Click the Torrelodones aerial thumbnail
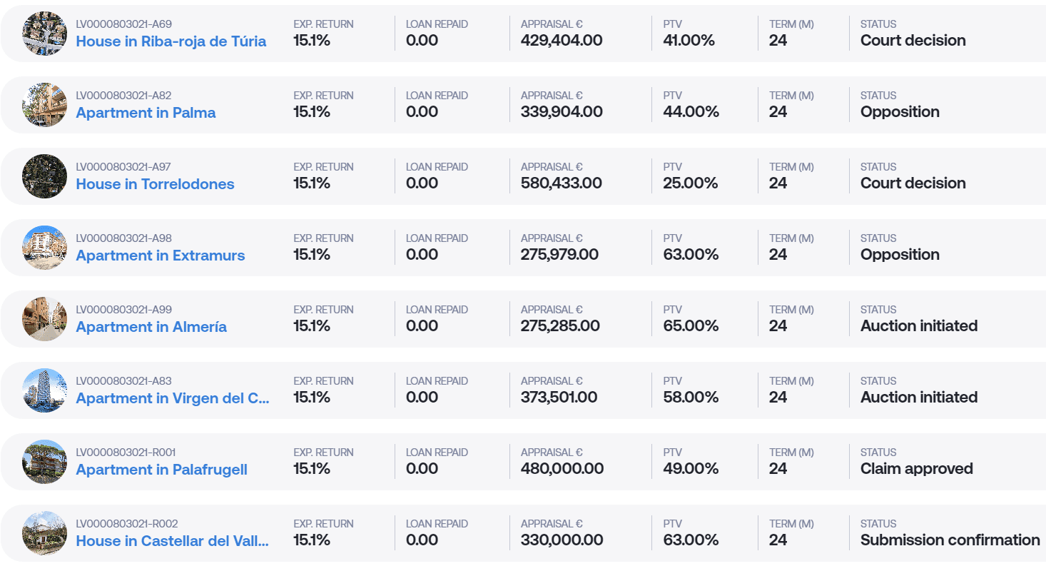The width and height of the screenshot is (1046, 571). pyautogui.click(x=44, y=176)
